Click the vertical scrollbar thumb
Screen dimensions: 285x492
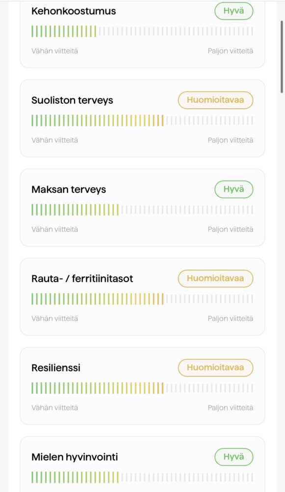tap(282, 57)
